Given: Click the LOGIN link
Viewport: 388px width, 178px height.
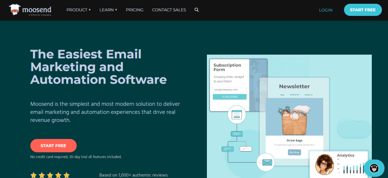Looking at the screenshot, I should click(325, 10).
